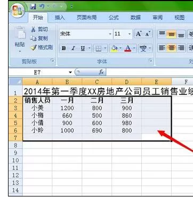The width and height of the screenshot is (193, 197).
Task: Toggle italic formatting
Action: [73, 48]
